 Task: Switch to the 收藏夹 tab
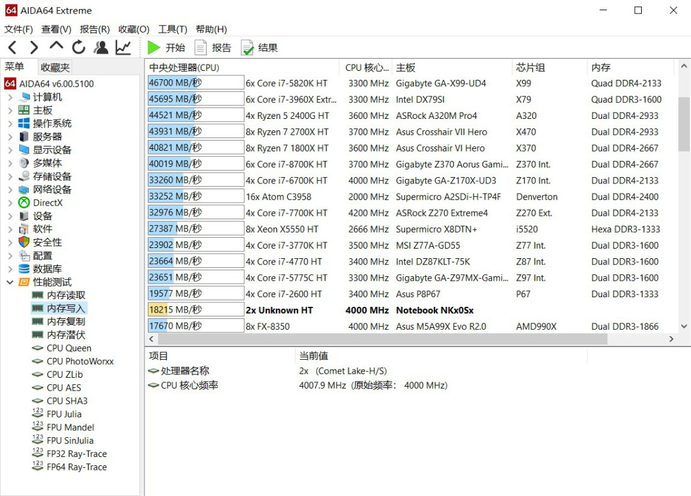tap(55, 67)
